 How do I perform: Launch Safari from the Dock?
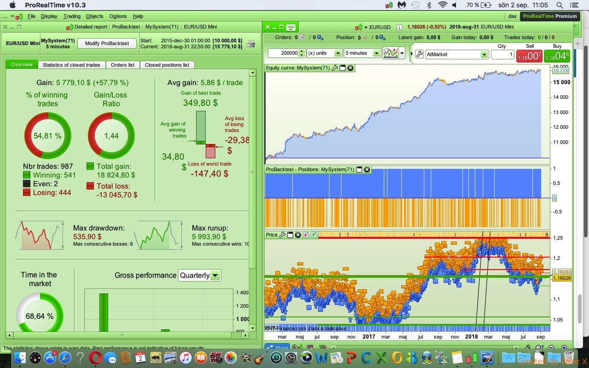click(65, 357)
